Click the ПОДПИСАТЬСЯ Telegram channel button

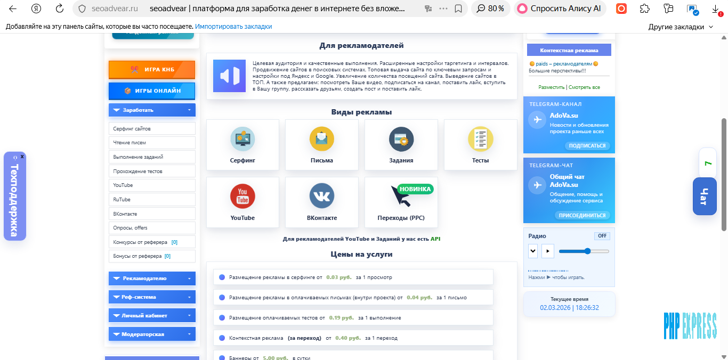tap(587, 145)
